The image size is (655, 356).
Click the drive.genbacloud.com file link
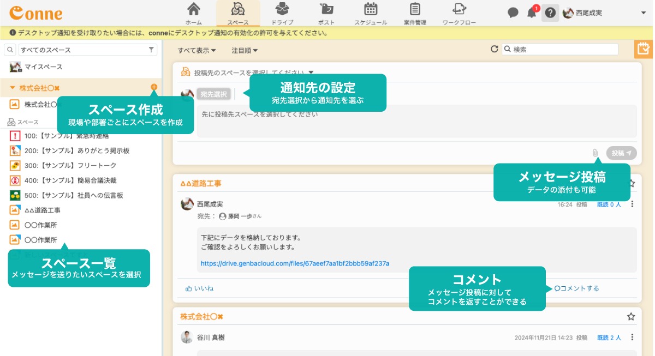[295, 263]
